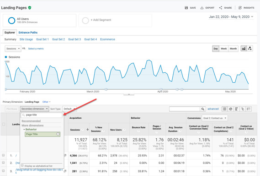Switch chart to motion chart view
260x176 pixels.
(x=250, y=49)
